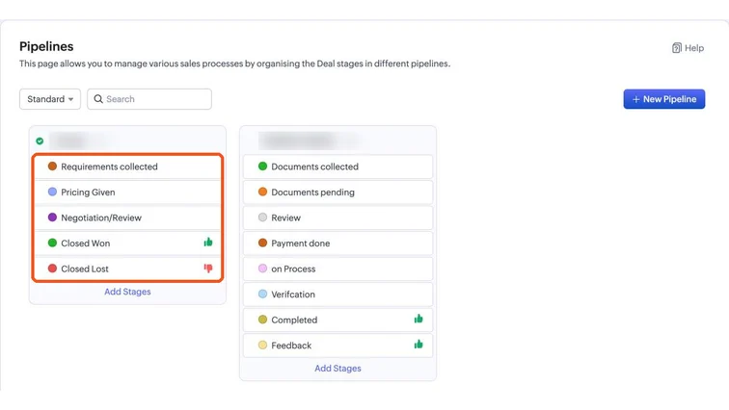This screenshot has height=410, width=729.
Task: Pick the Requirements collected color dot
Action: point(52,167)
